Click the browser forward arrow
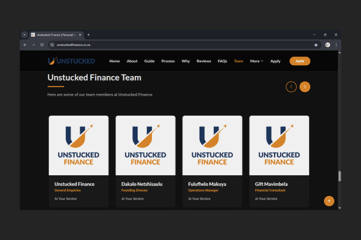The image size is (361, 240). point(33,45)
